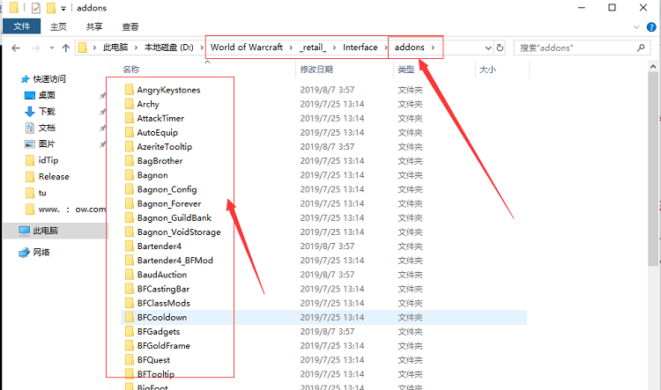Open the Properties quick access toolbar icon
The image size is (661, 390).
pos(36,8)
